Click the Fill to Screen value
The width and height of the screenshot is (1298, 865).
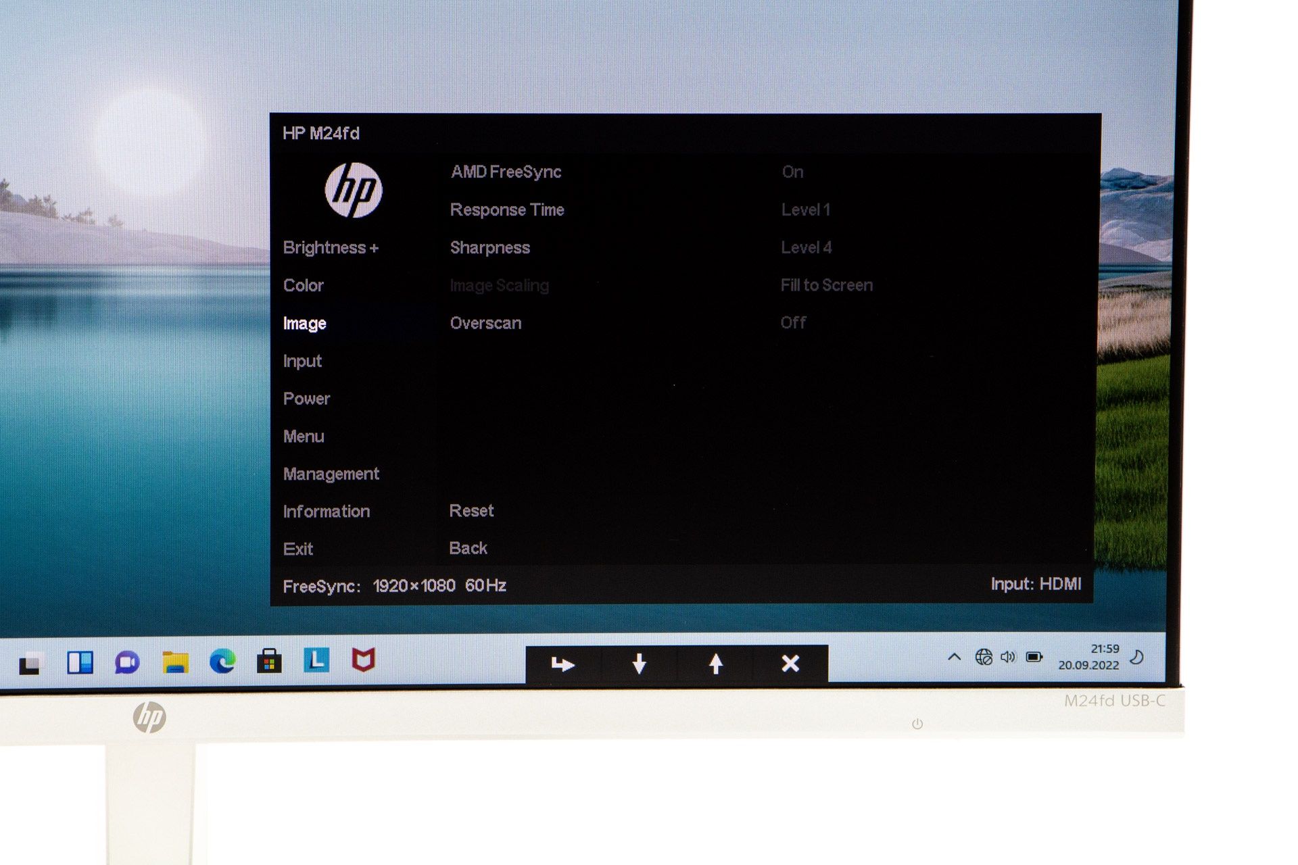coord(826,285)
